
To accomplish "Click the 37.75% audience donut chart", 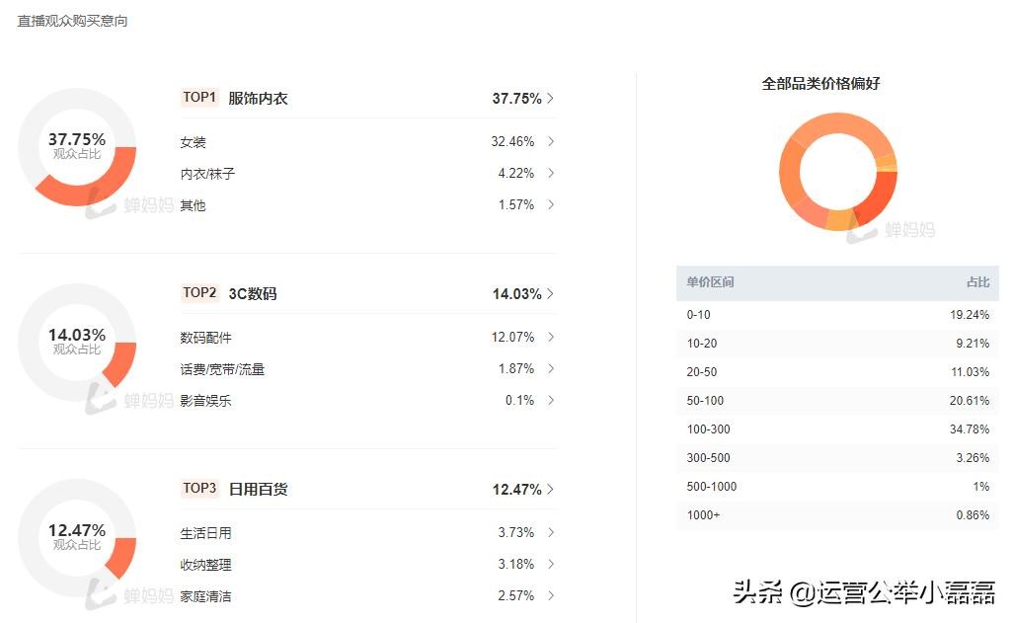I will [x=77, y=147].
